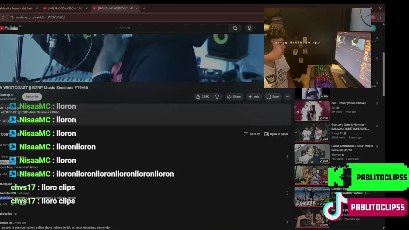Click the Ask button
Image resolution: width=409 pixels, height=230 pixels.
[x=254, y=96]
